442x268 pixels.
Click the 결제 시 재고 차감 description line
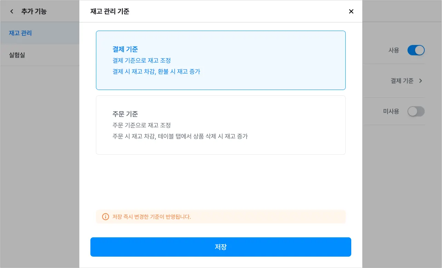click(x=156, y=72)
